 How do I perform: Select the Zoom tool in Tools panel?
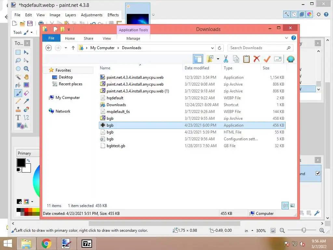tap(26, 69)
